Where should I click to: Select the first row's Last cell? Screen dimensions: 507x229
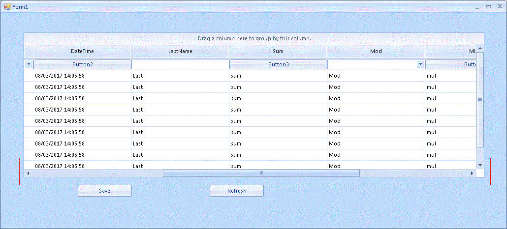click(x=180, y=76)
